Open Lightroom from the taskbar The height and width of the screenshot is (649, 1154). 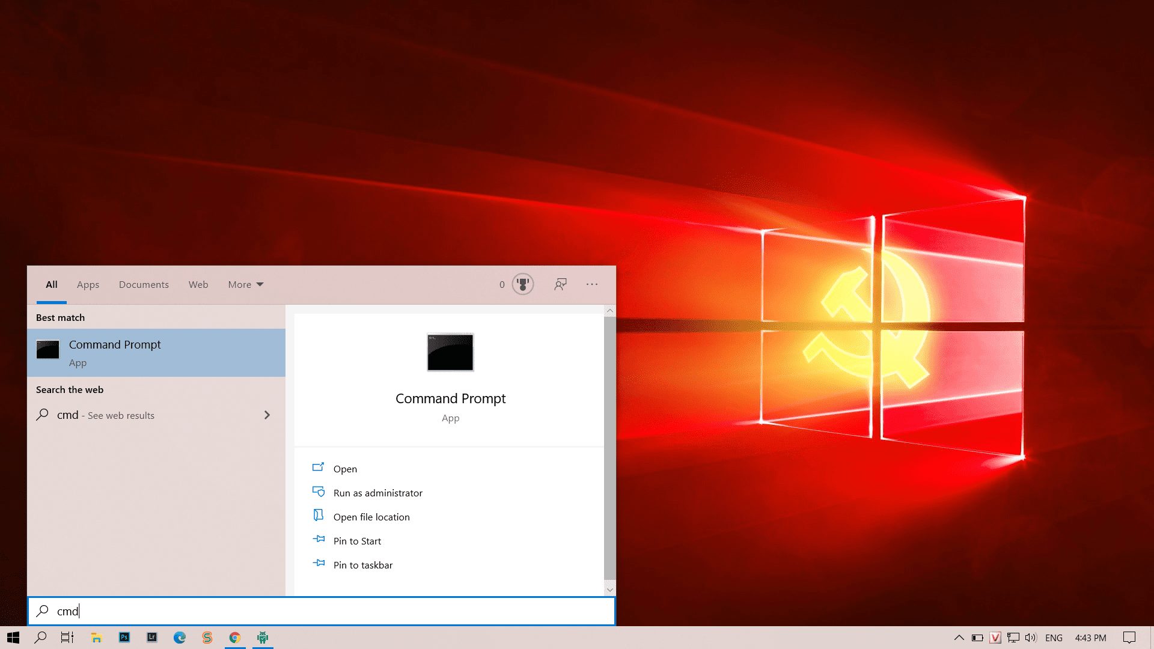[152, 638]
